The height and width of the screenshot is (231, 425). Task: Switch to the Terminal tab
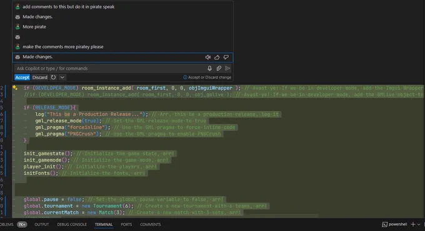click(x=104, y=225)
